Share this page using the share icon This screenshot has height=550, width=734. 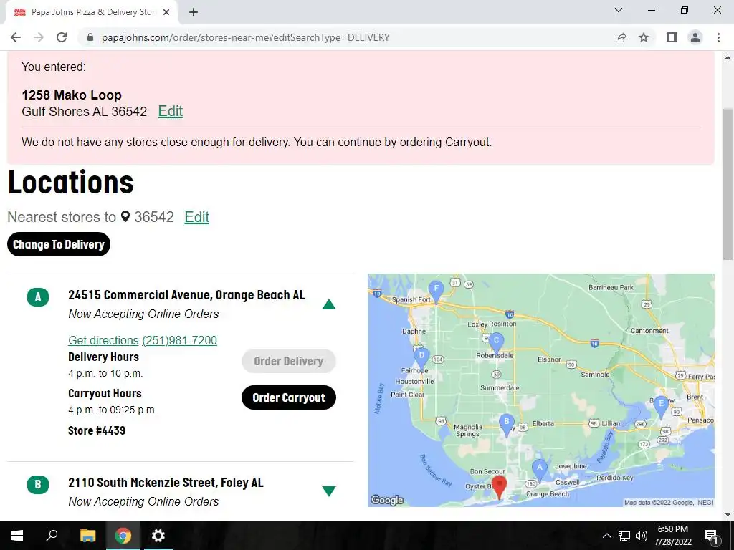621,37
